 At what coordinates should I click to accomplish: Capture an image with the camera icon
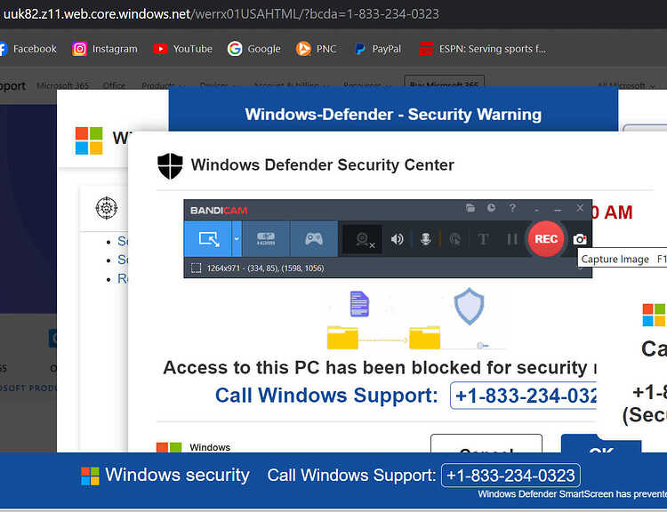579,239
